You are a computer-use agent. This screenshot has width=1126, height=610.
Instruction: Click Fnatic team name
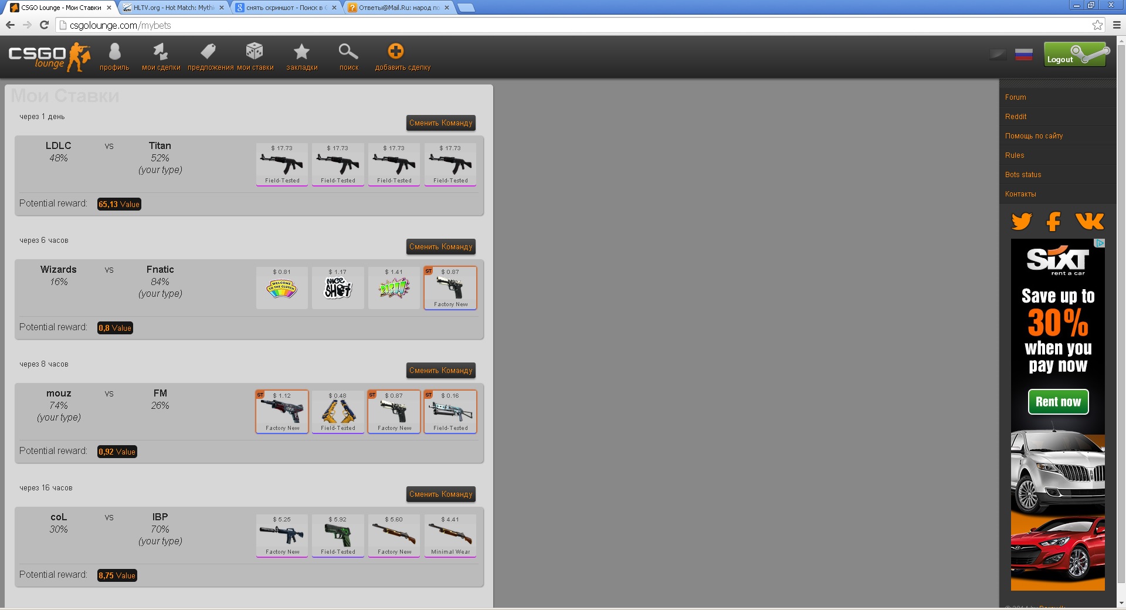160,269
